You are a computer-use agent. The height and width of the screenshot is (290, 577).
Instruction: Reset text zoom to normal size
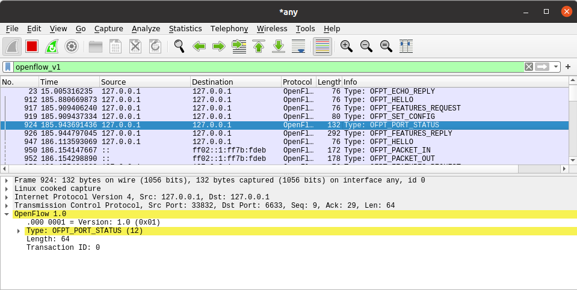386,46
